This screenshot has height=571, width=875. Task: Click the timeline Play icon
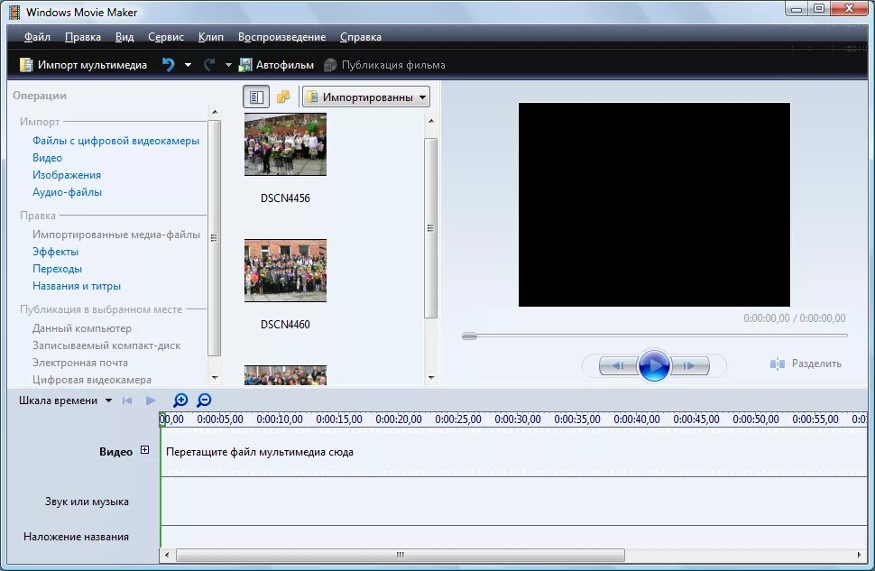point(150,401)
